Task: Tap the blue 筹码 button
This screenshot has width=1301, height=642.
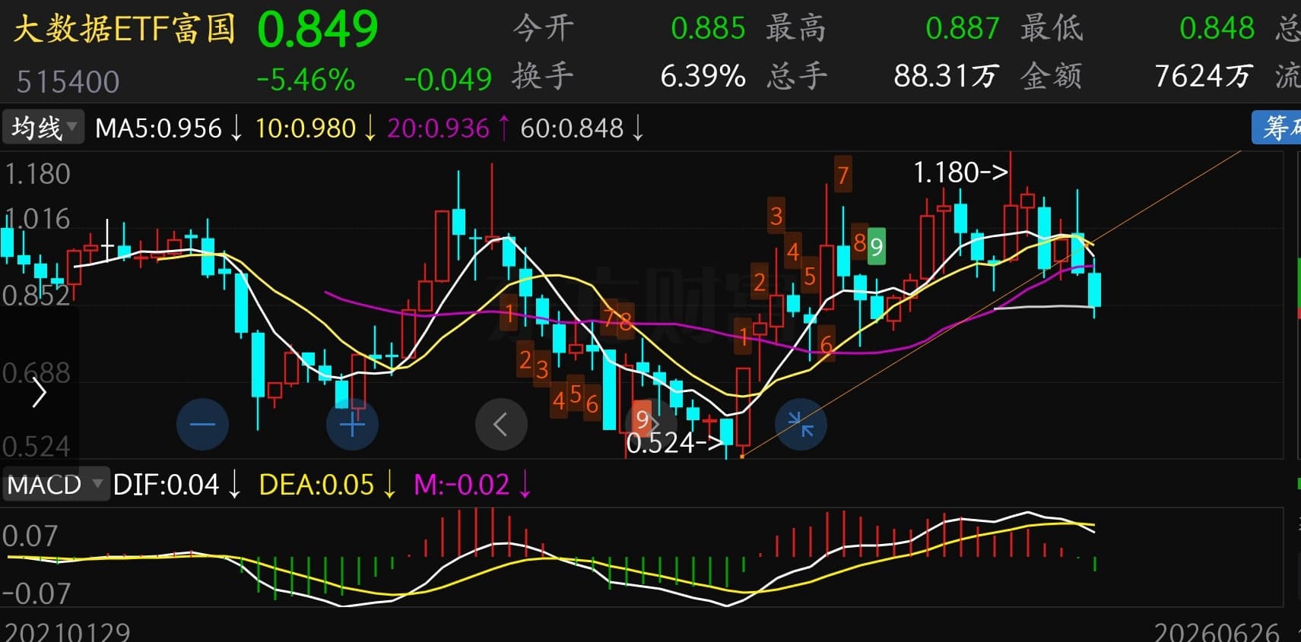Action: 1277,128
